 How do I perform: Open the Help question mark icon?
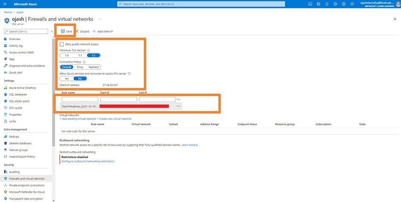coord(344,4)
